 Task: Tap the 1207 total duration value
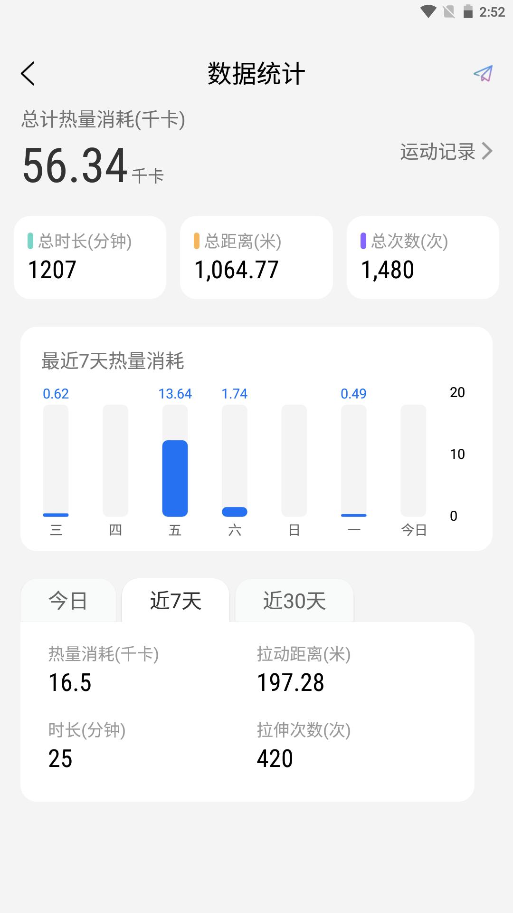52,270
